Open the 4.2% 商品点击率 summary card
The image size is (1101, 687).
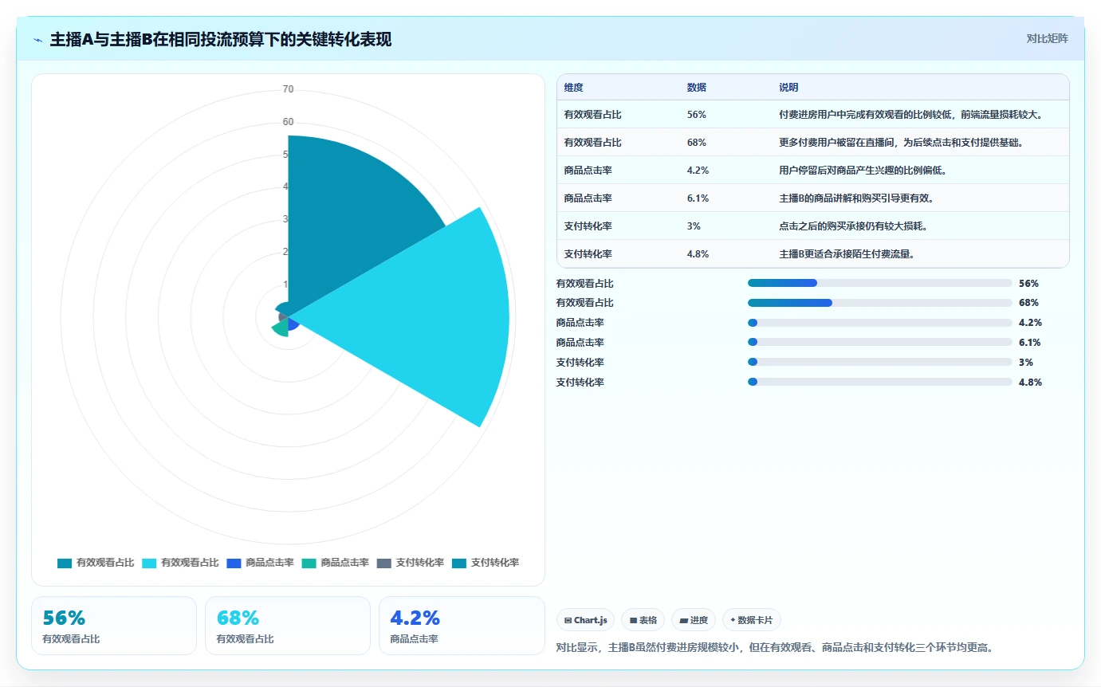(x=462, y=626)
